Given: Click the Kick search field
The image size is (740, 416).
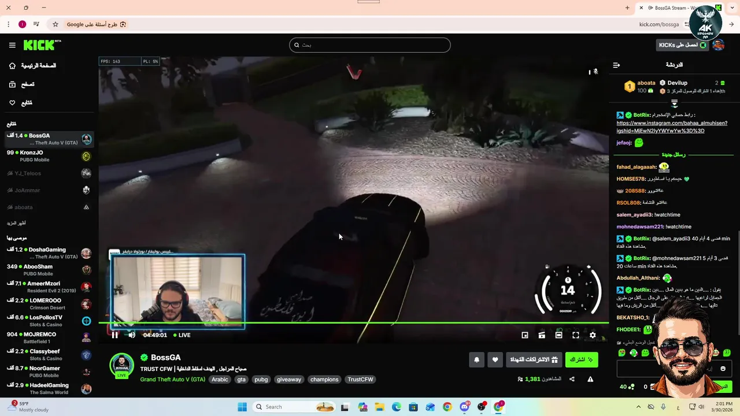Looking at the screenshot, I should [x=370, y=45].
